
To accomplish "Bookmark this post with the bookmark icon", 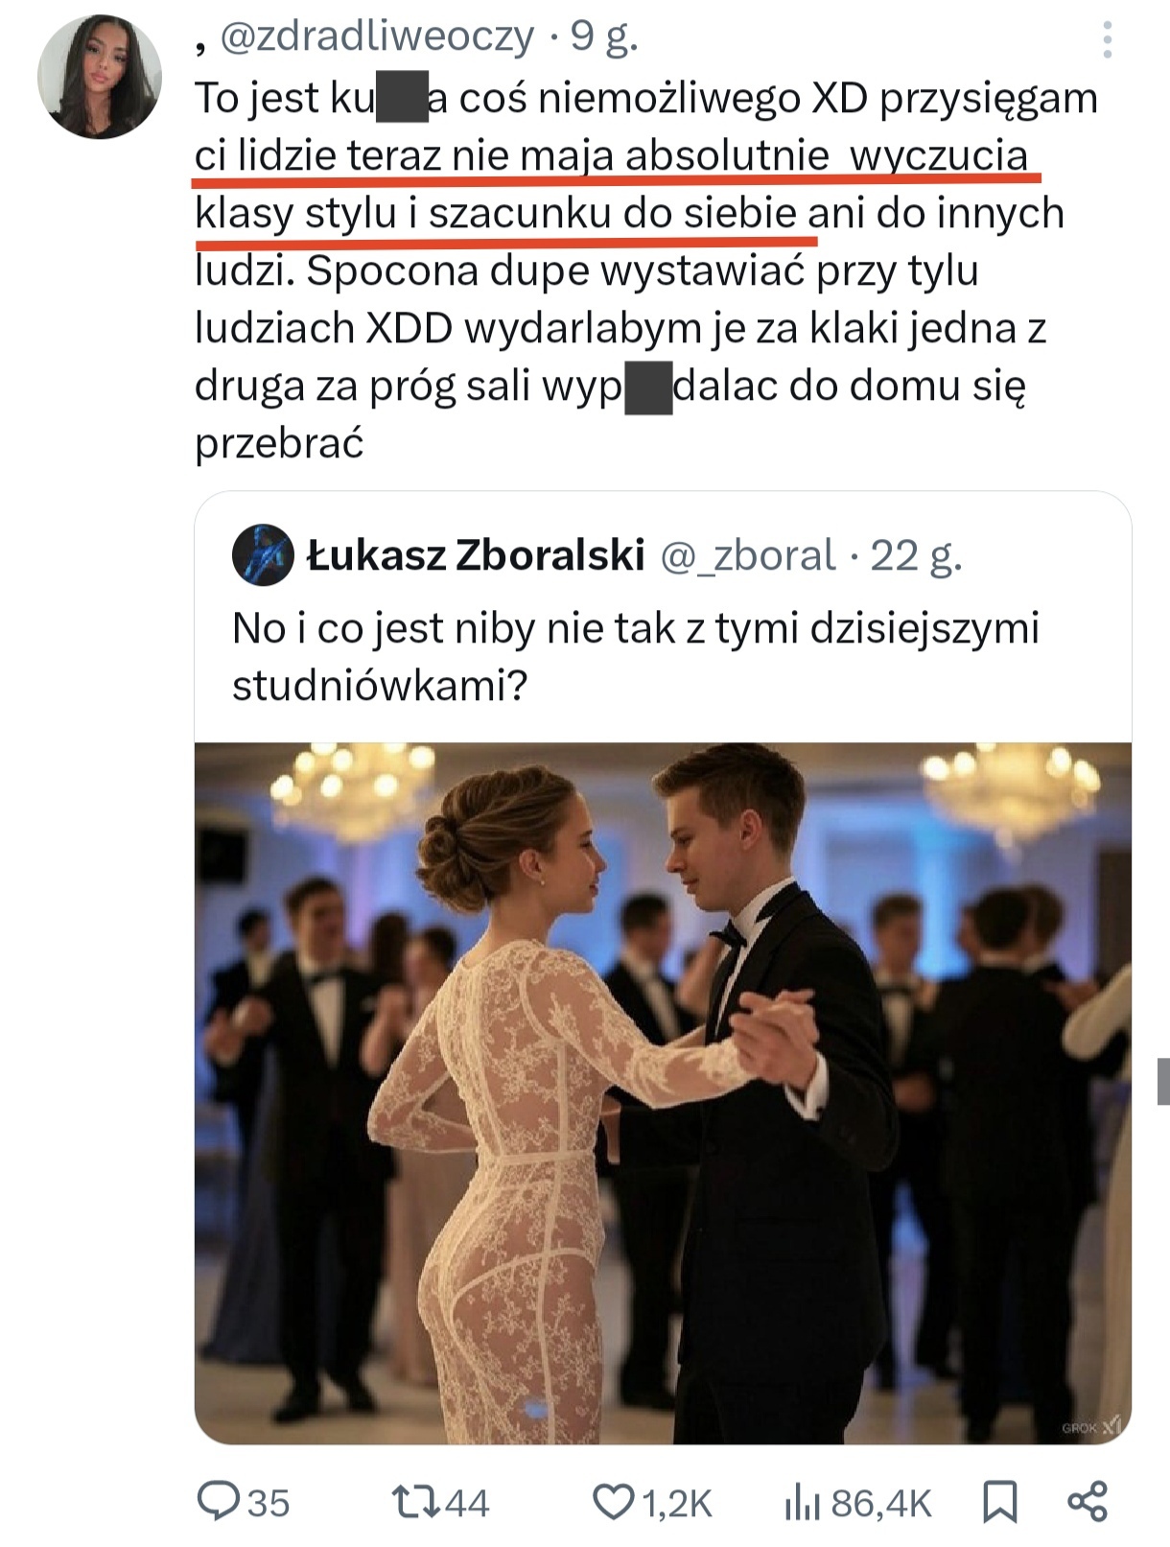I will [x=999, y=1502].
